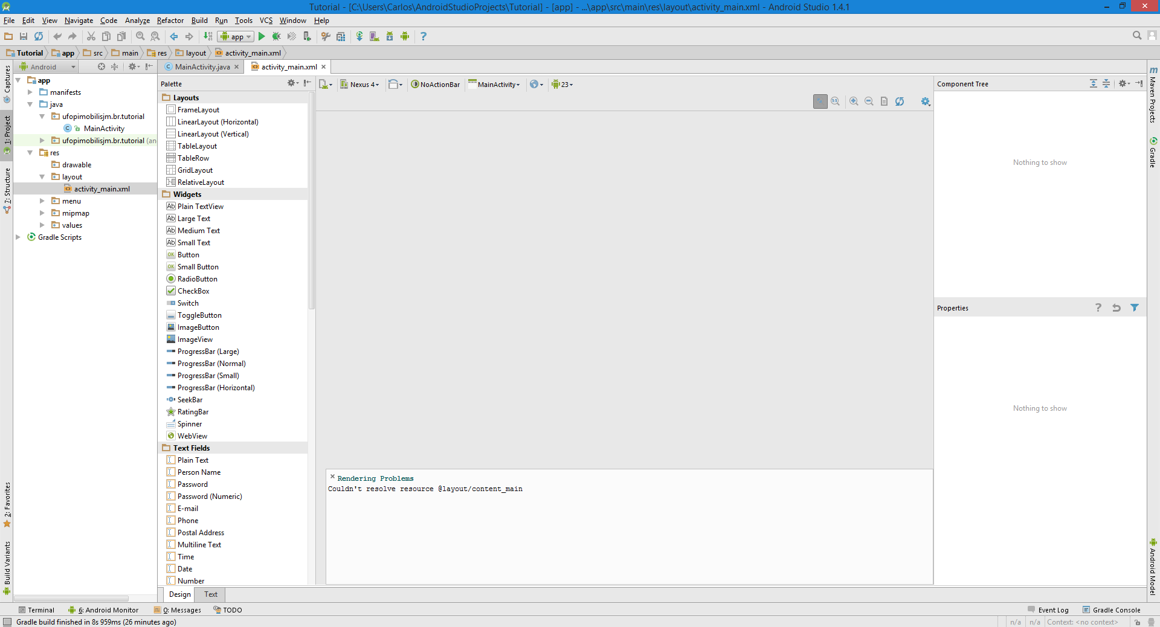Viewport: 1160px width, 627px height.
Task: Open the MainActivity association dropdown
Action: 494,84
